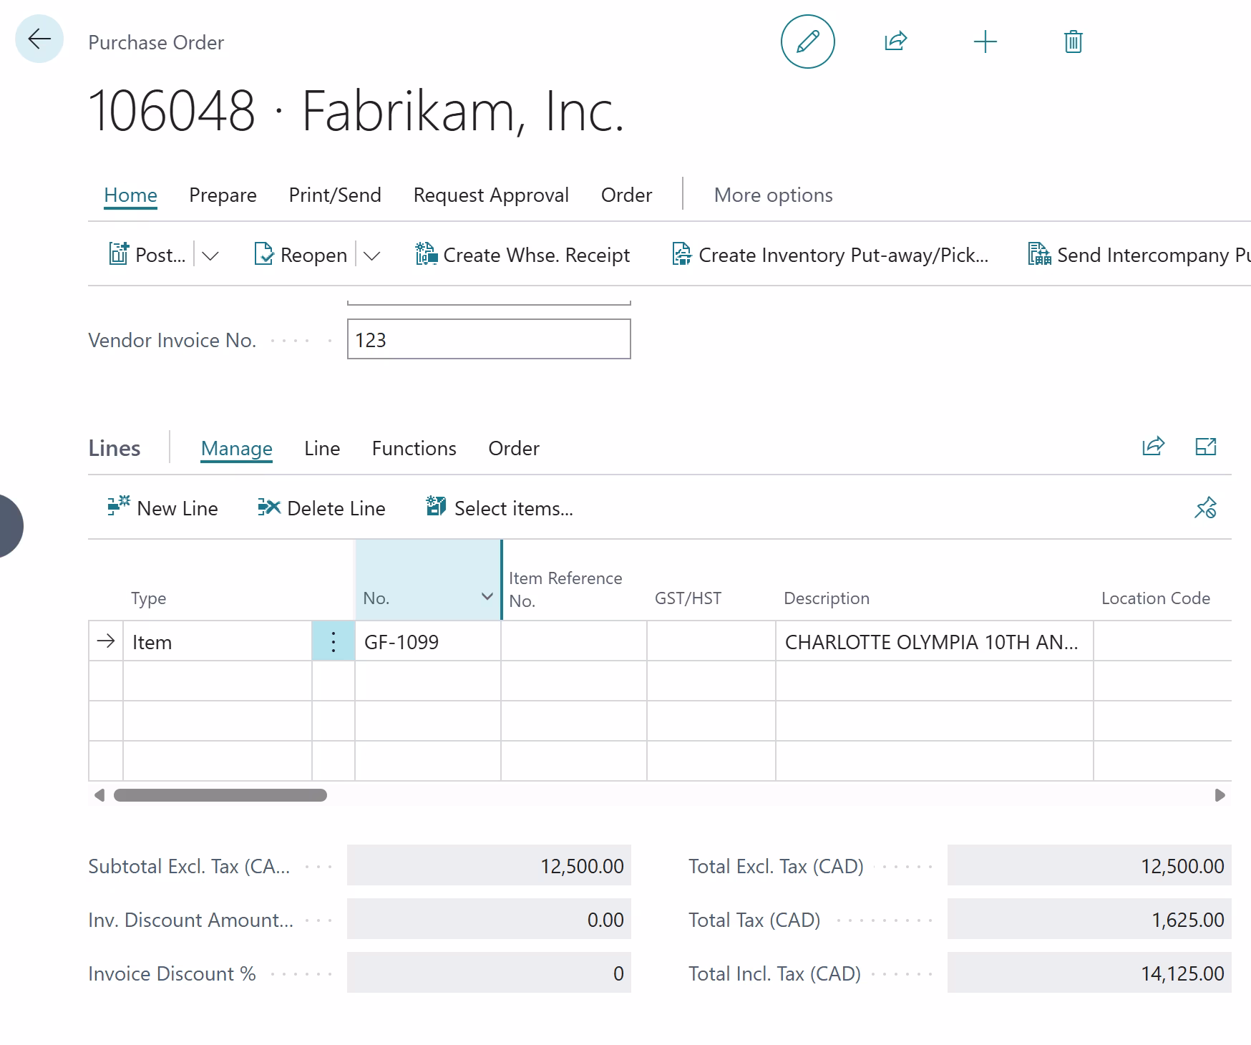Click the horizontal scrollbar thumb in lines grid
The image size is (1251, 1045).
[220, 795]
